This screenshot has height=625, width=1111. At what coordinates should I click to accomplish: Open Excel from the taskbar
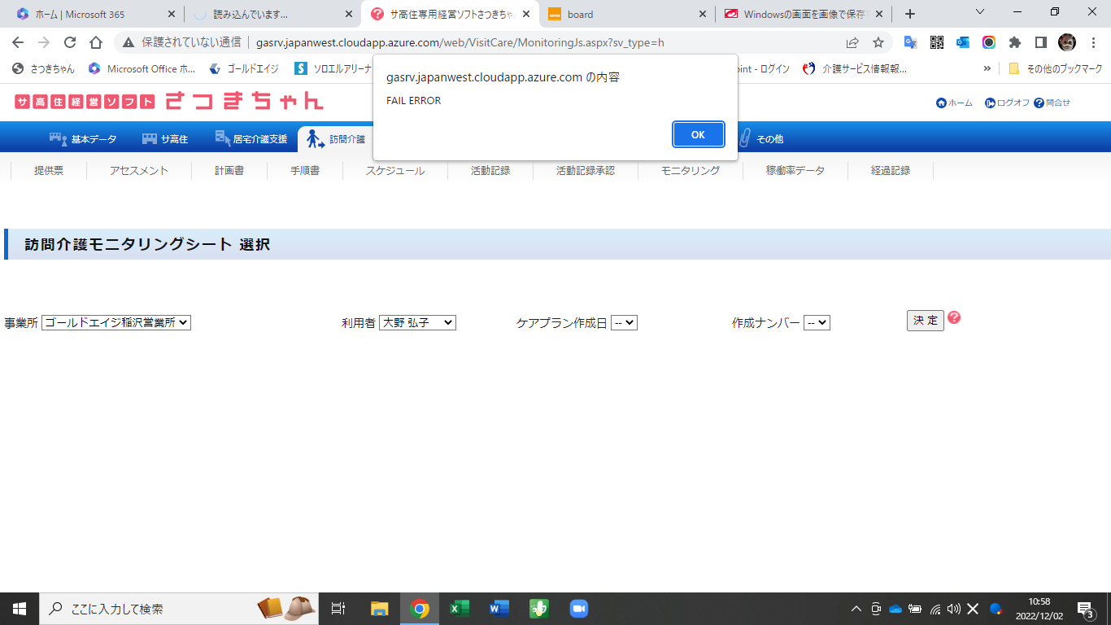tap(460, 609)
